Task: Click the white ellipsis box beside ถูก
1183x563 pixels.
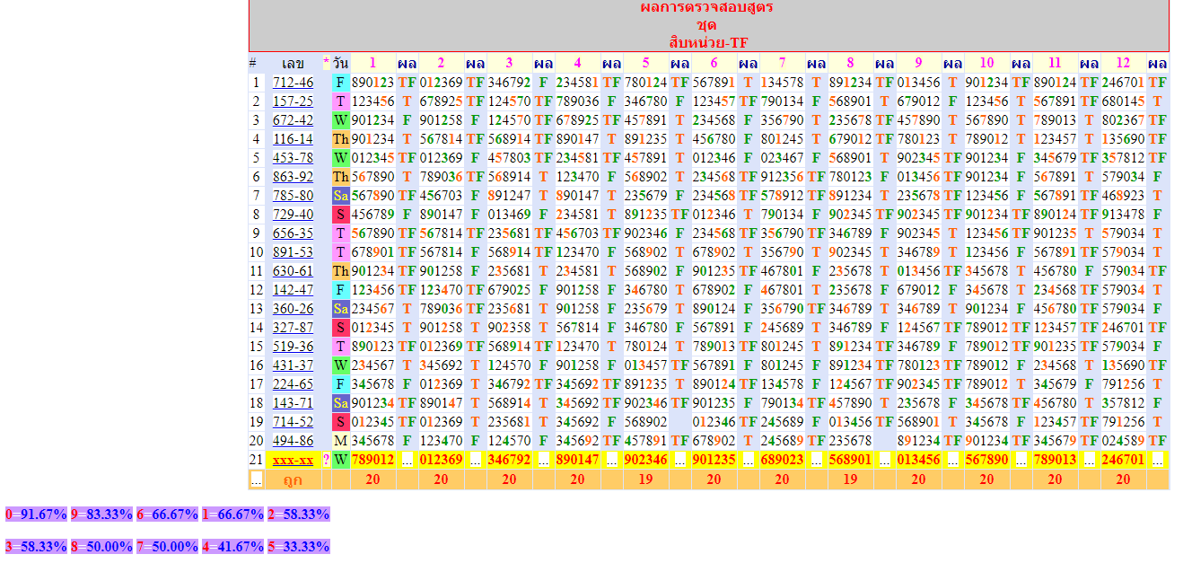Action: [256, 479]
